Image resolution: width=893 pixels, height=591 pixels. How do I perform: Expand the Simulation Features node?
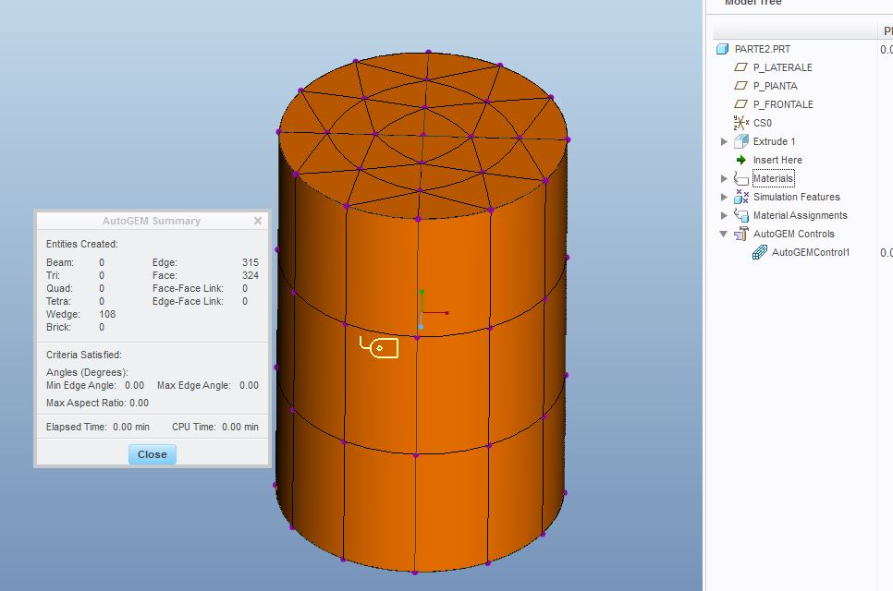(x=724, y=197)
